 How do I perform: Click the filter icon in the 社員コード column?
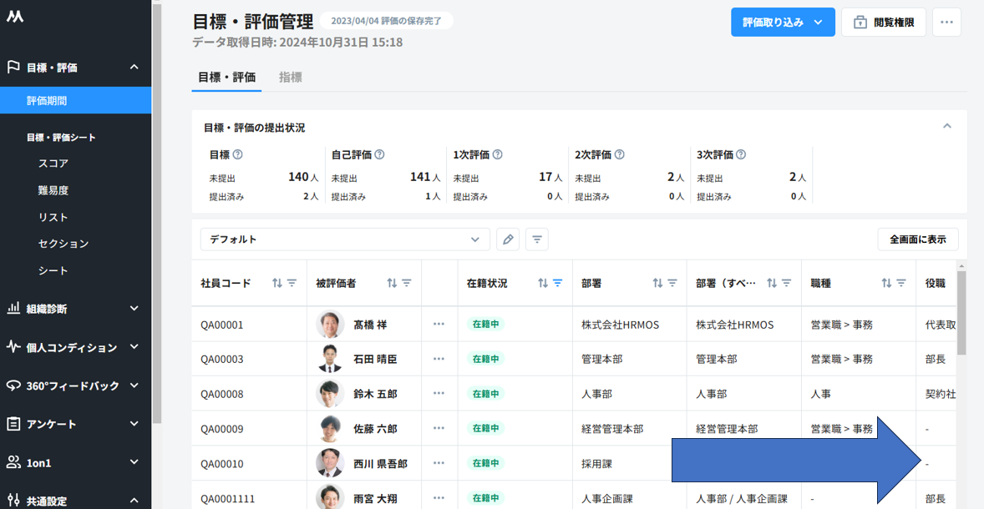click(x=292, y=284)
